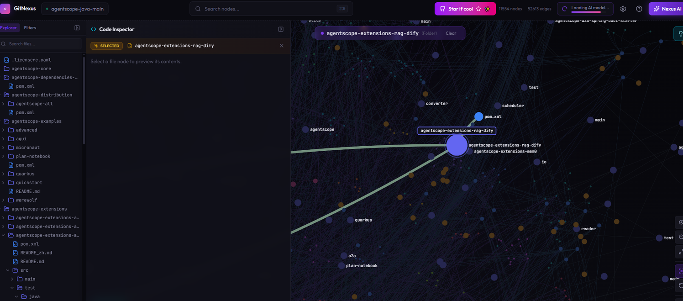683x301 pixels.
Task: Click the agentscope-extensions-mem0 graph label
Action: coord(505,151)
